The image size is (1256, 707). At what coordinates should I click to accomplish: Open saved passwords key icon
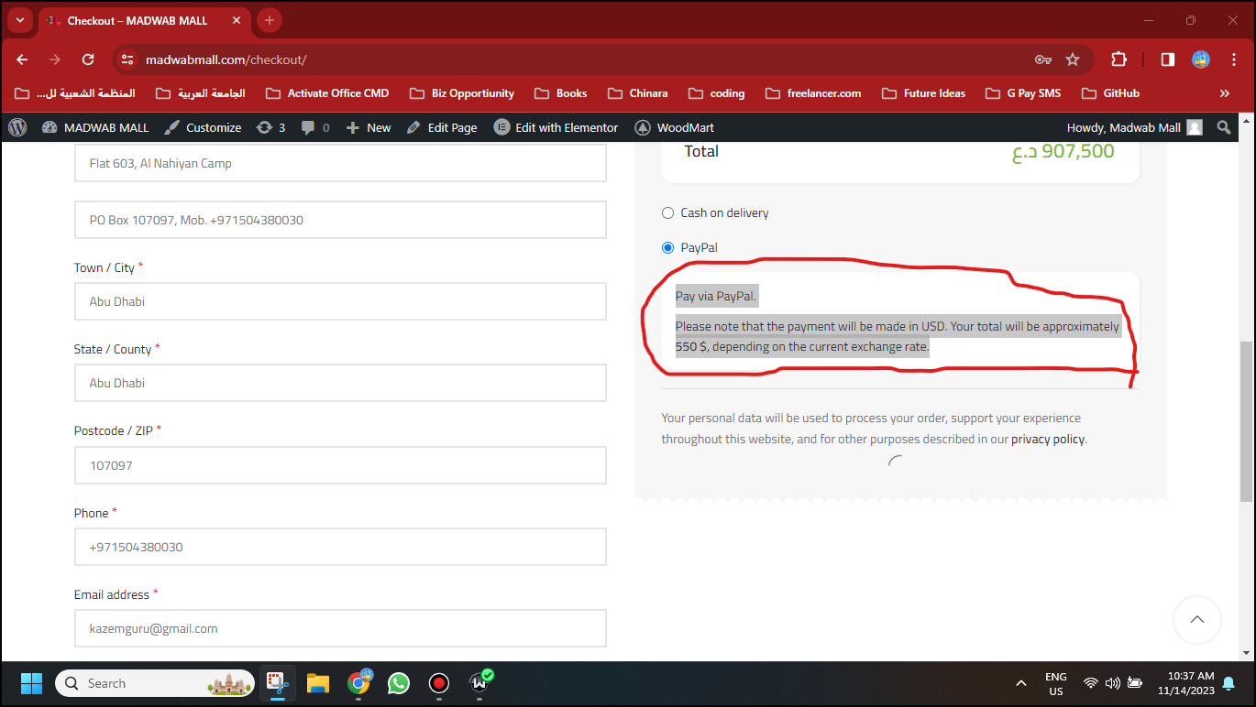click(x=1043, y=60)
